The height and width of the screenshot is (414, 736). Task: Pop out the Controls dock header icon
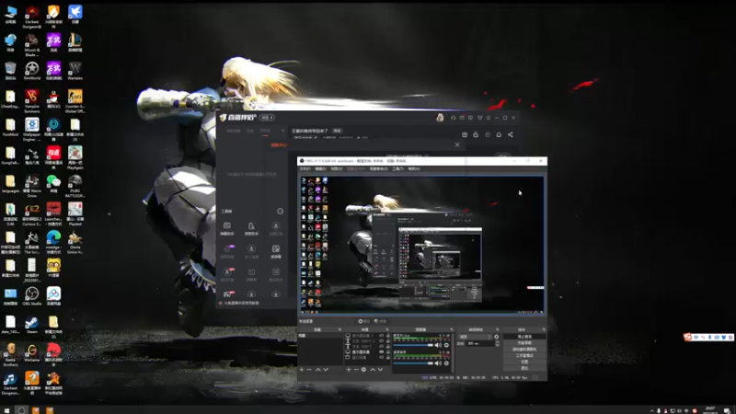tap(544, 329)
